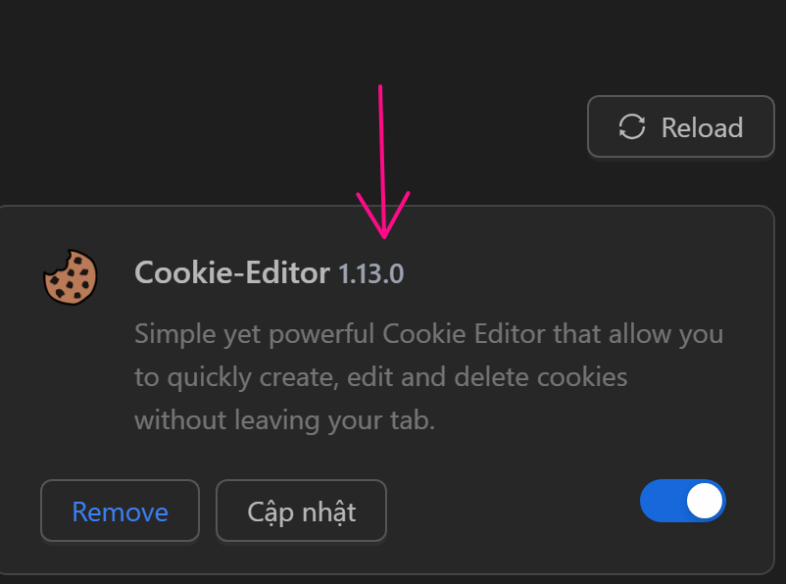Click the version number 1.13.0

click(x=370, y=273)
